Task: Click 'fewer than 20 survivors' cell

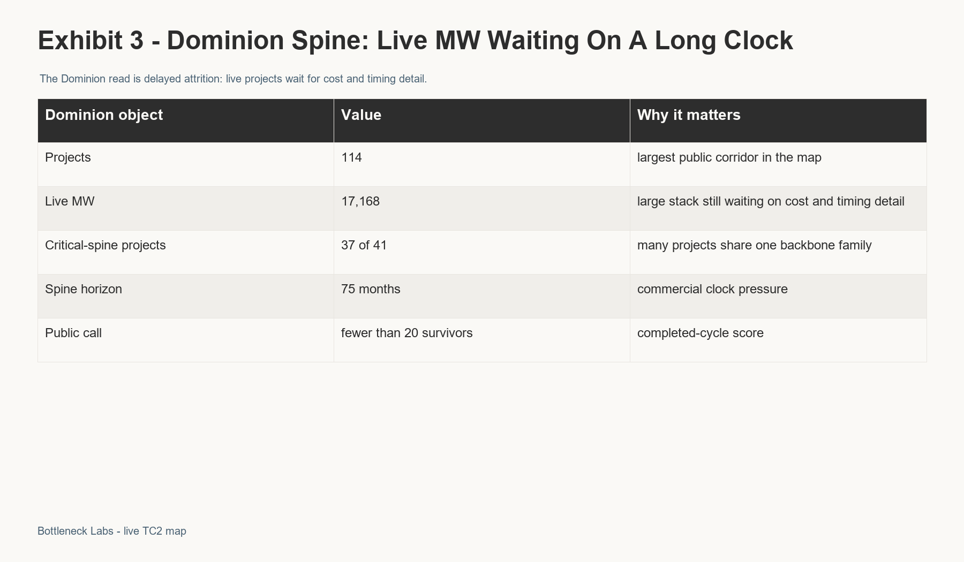Action: [482, 340]
